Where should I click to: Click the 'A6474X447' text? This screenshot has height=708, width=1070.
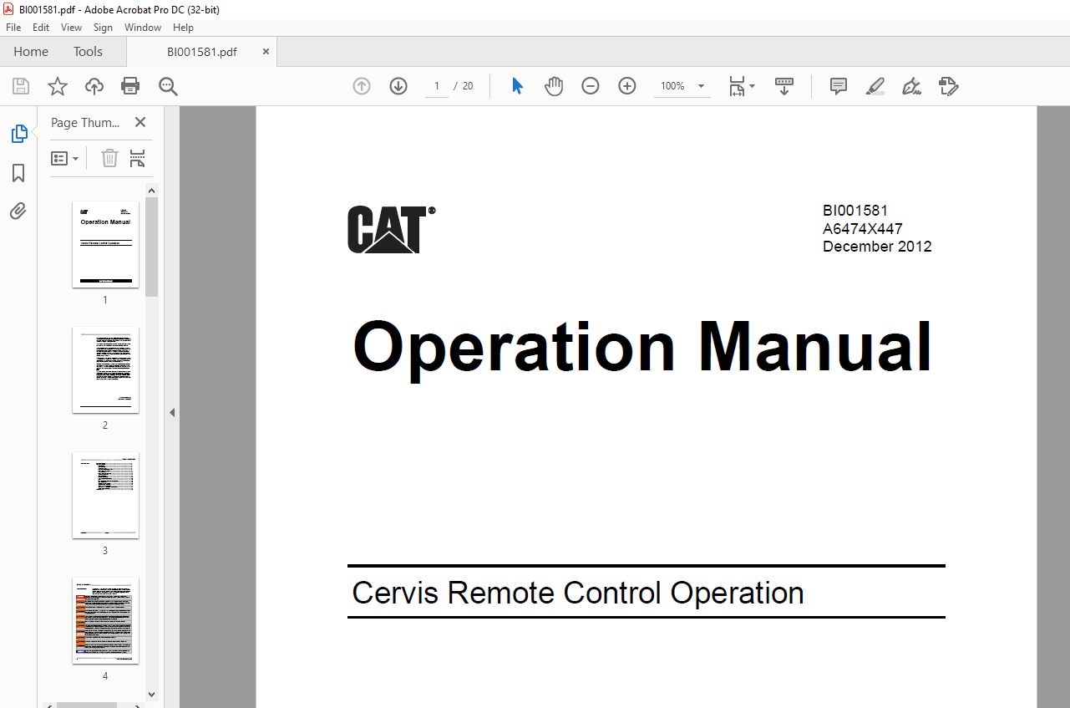click(863, 228)
